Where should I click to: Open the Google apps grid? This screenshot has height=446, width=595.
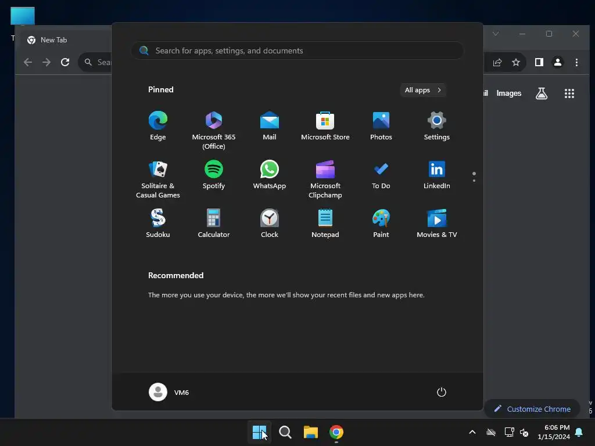[569, 93]
